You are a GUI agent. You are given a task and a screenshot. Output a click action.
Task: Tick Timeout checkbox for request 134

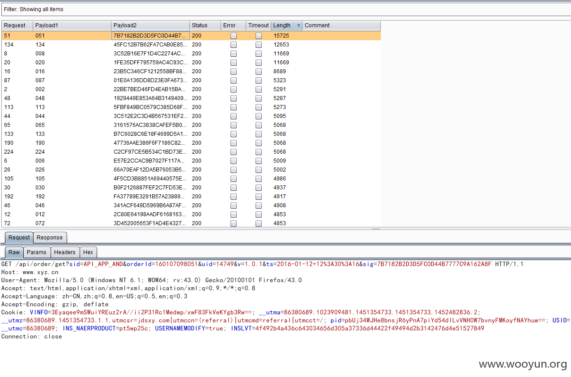(259, 45)
